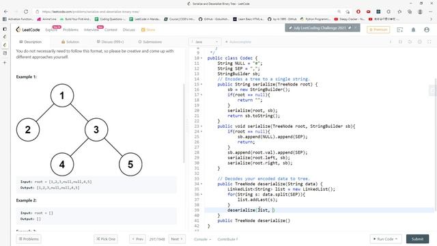Close the July LeetCoding Challenge banner

coord(355,28)
